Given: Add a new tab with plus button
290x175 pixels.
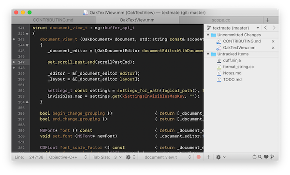Looking at the screenshot, I should point(267,20).
